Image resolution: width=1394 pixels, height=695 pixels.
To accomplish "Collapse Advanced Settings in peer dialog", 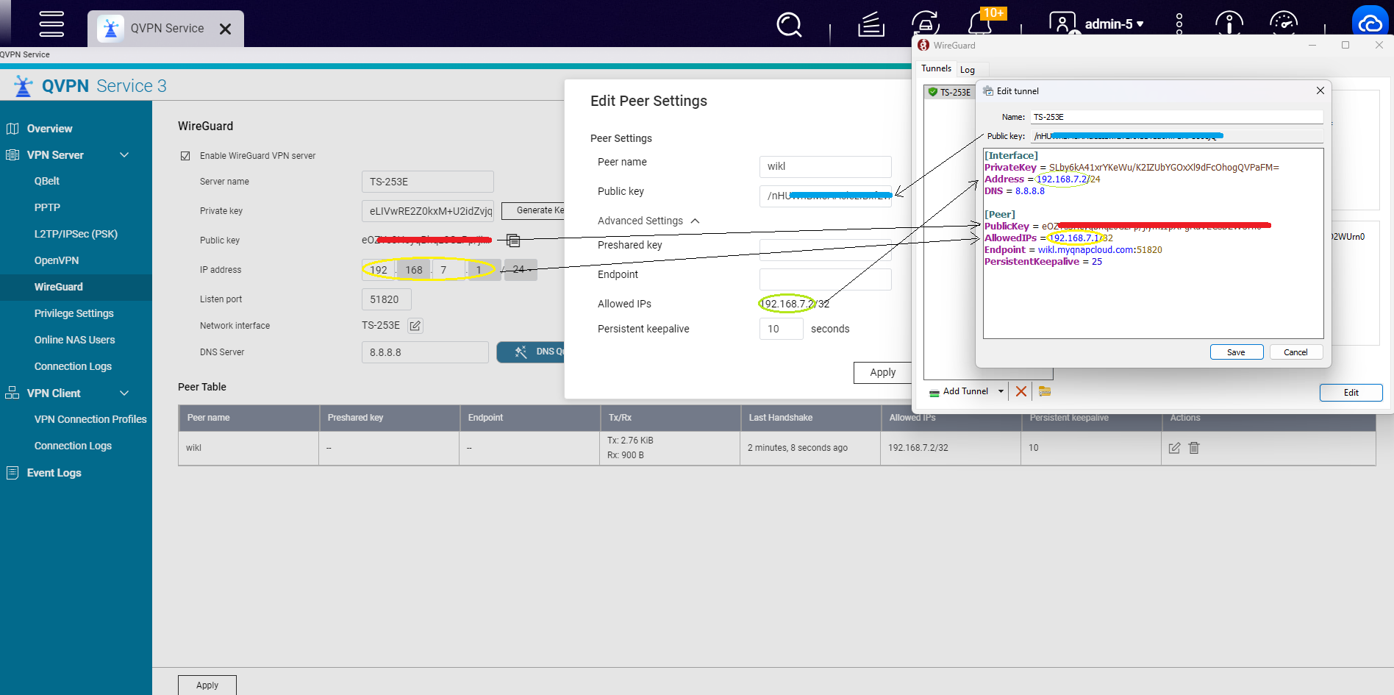I will tap(695, 221).
